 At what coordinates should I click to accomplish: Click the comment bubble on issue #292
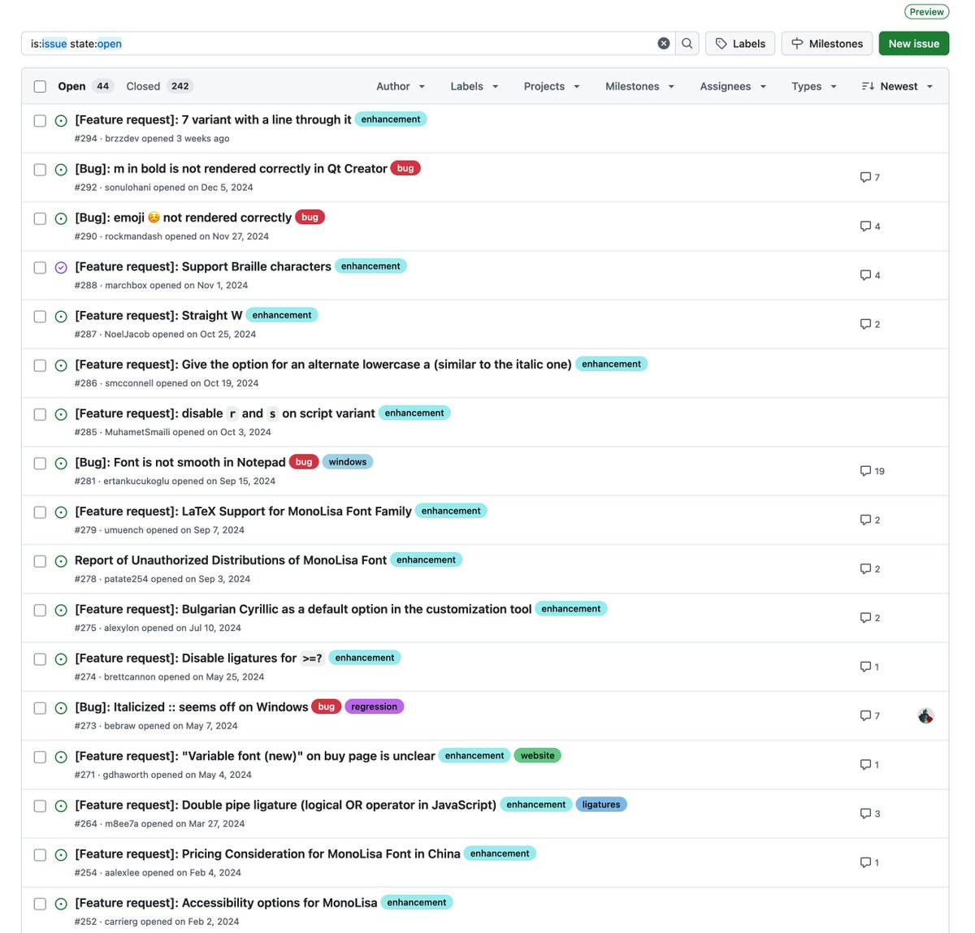(x=864, y=177)
